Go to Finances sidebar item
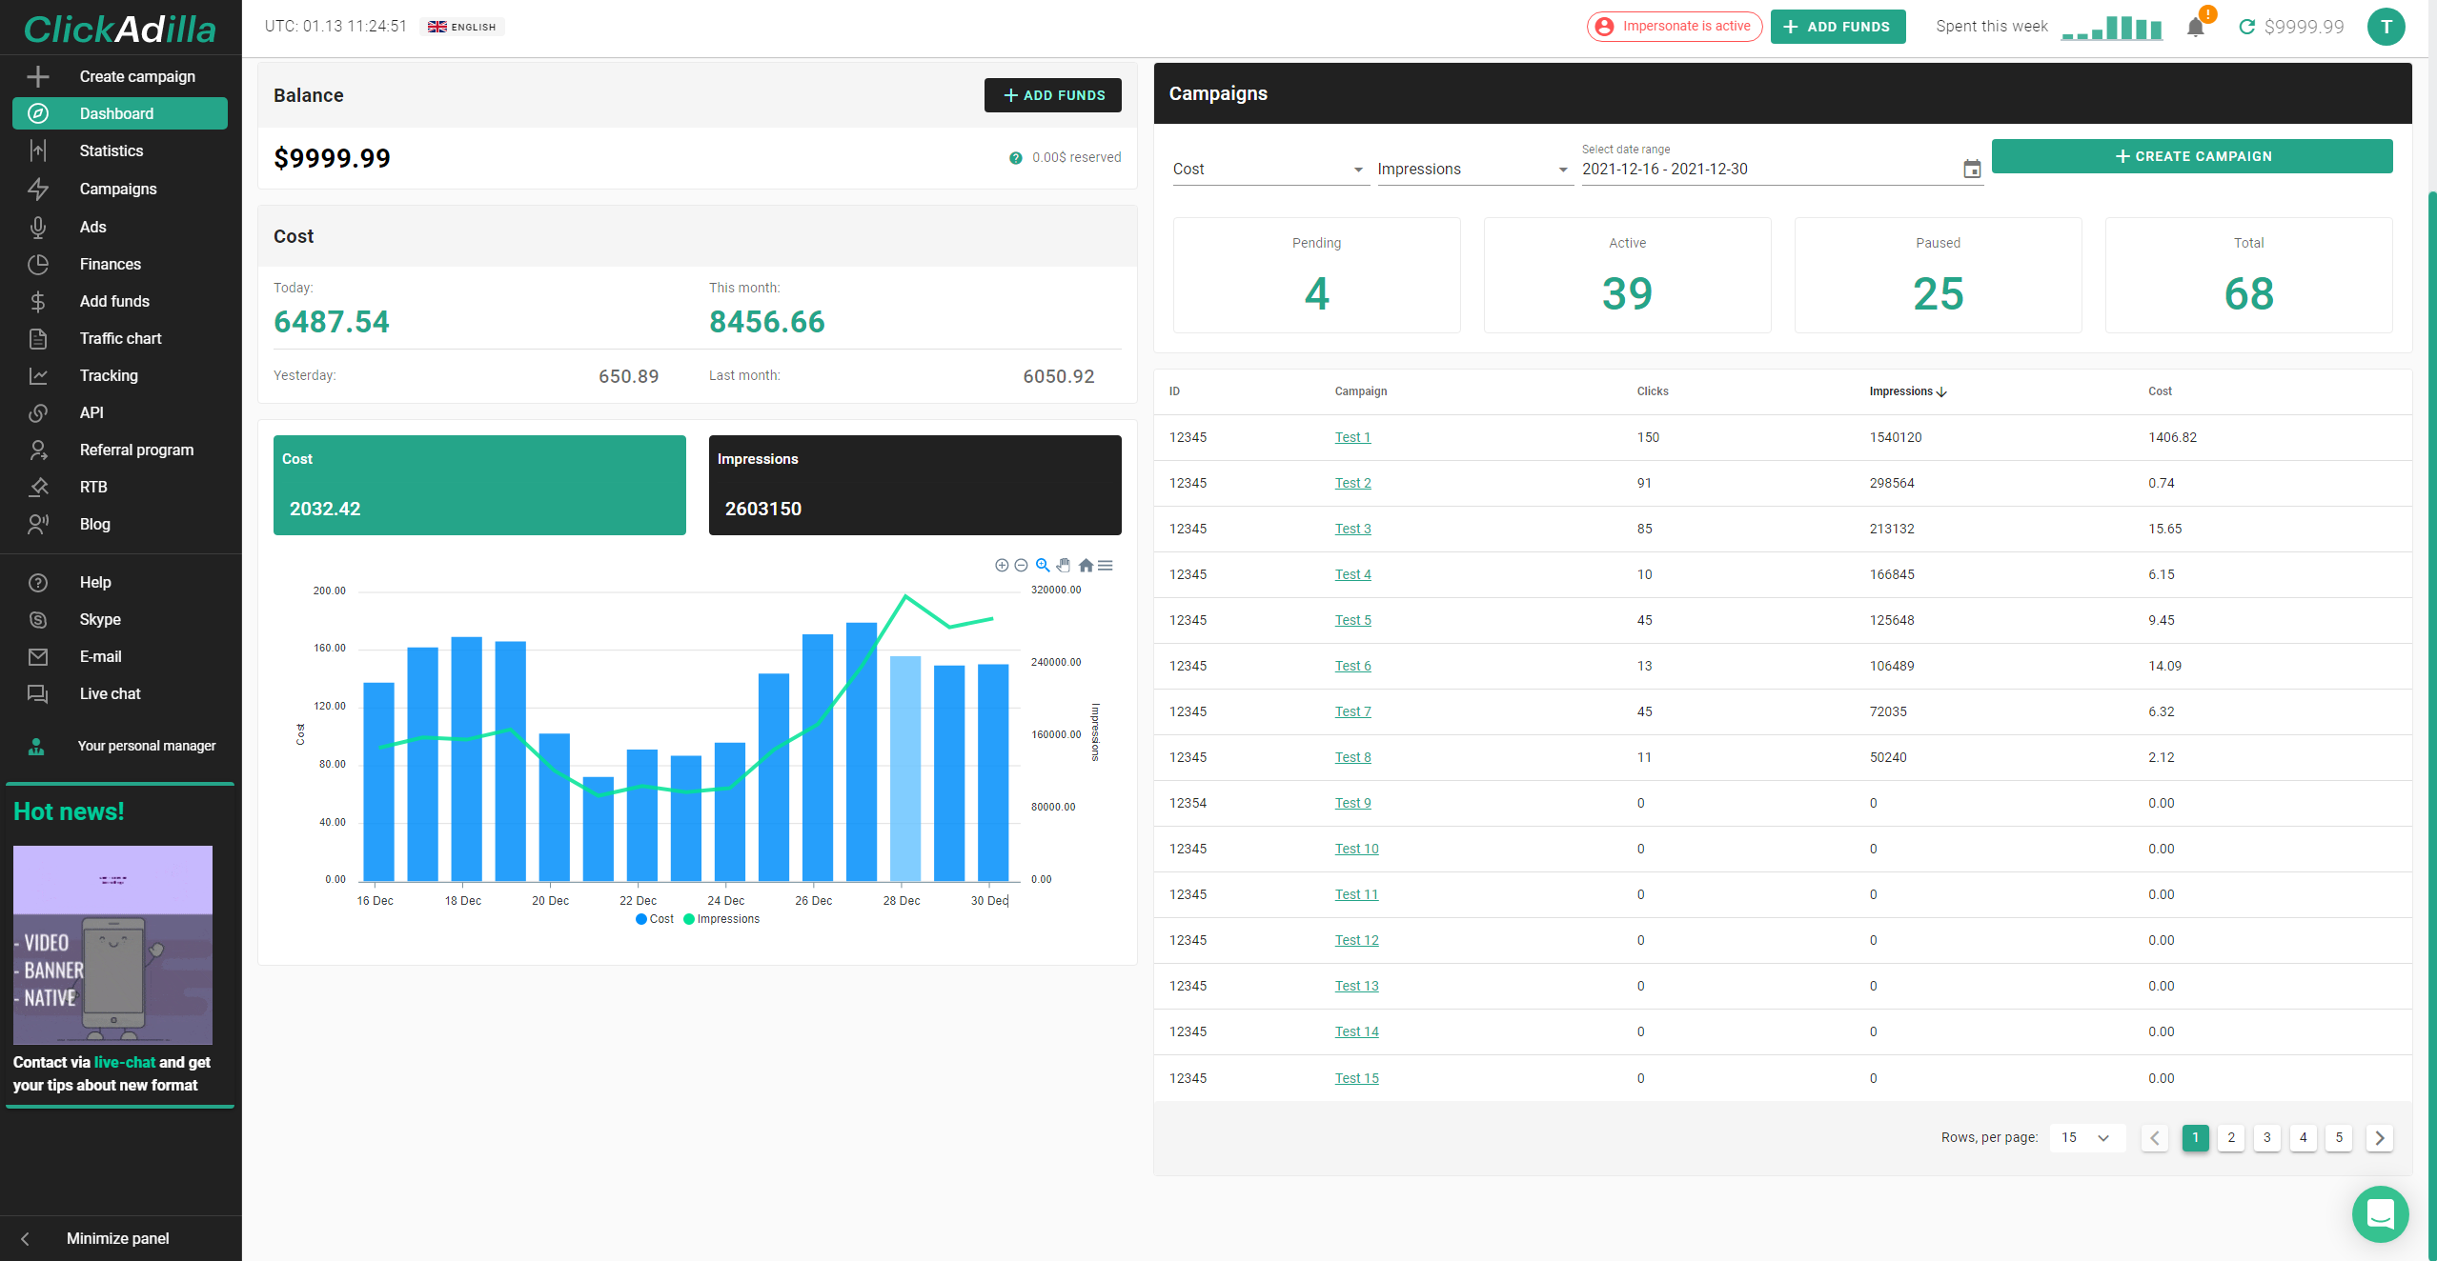2437x1261 pixels. click(111, 264)
